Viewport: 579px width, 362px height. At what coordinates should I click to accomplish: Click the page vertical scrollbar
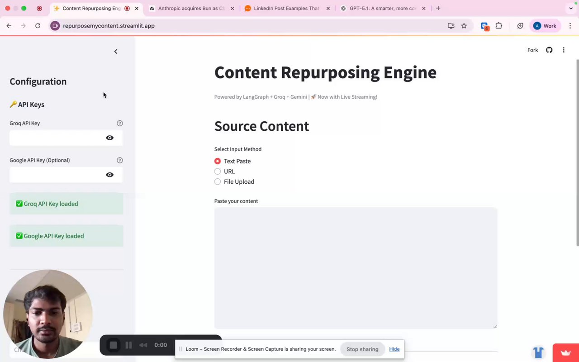point(577,153)
